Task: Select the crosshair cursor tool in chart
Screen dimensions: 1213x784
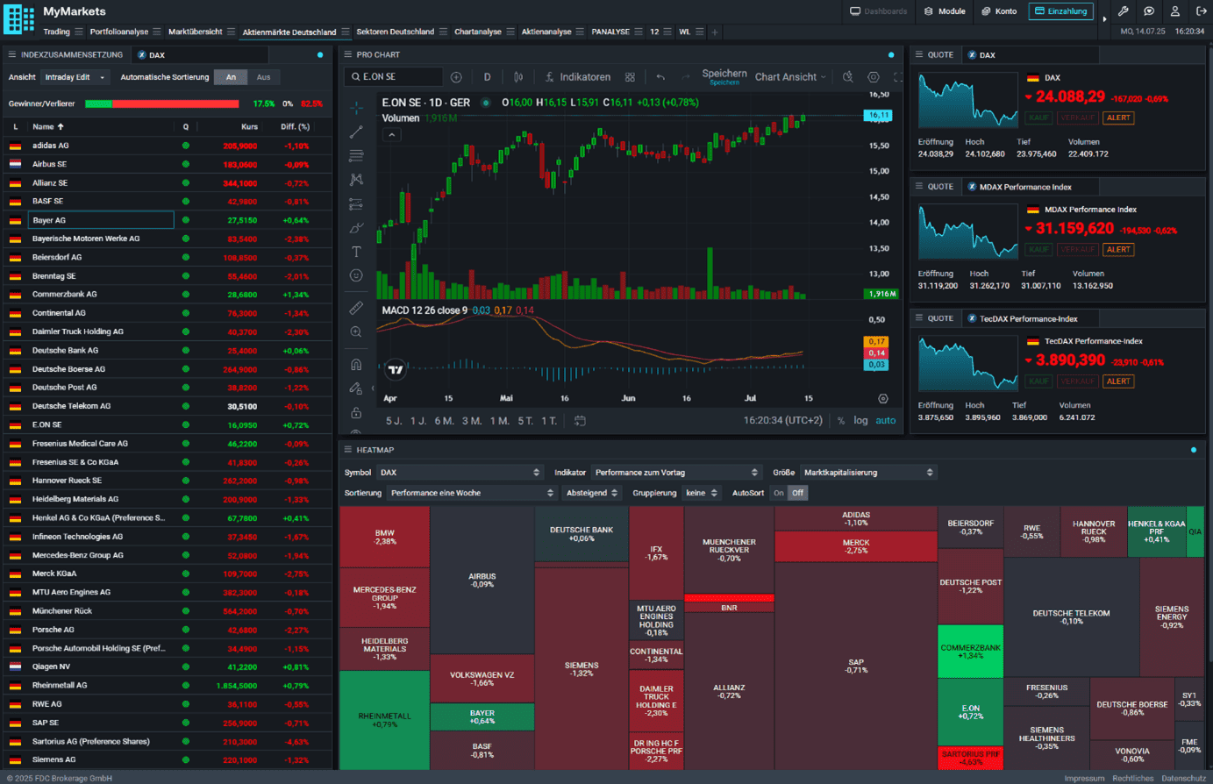Action: pos(356,109)
